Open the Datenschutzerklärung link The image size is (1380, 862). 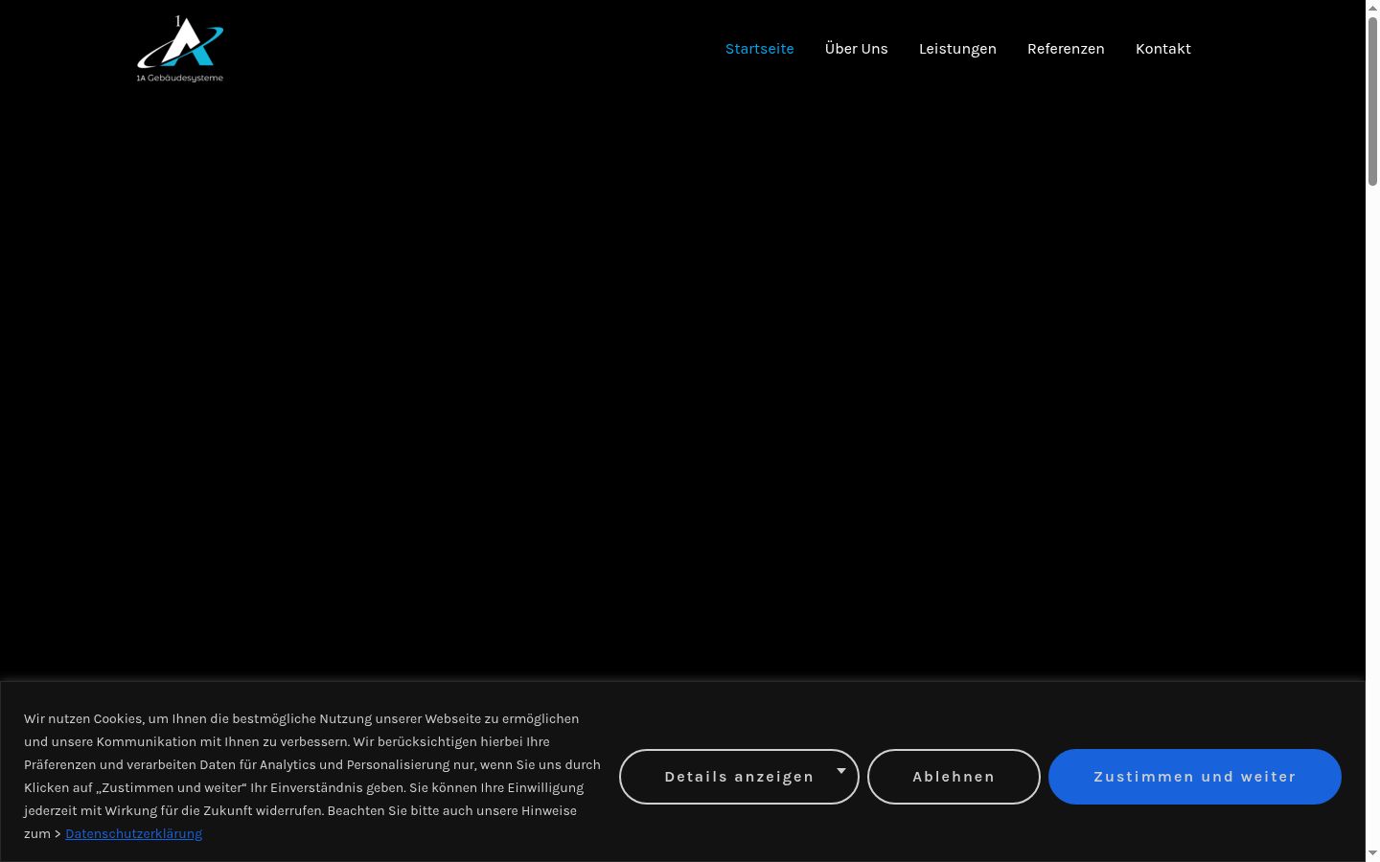tap(133, 833)
